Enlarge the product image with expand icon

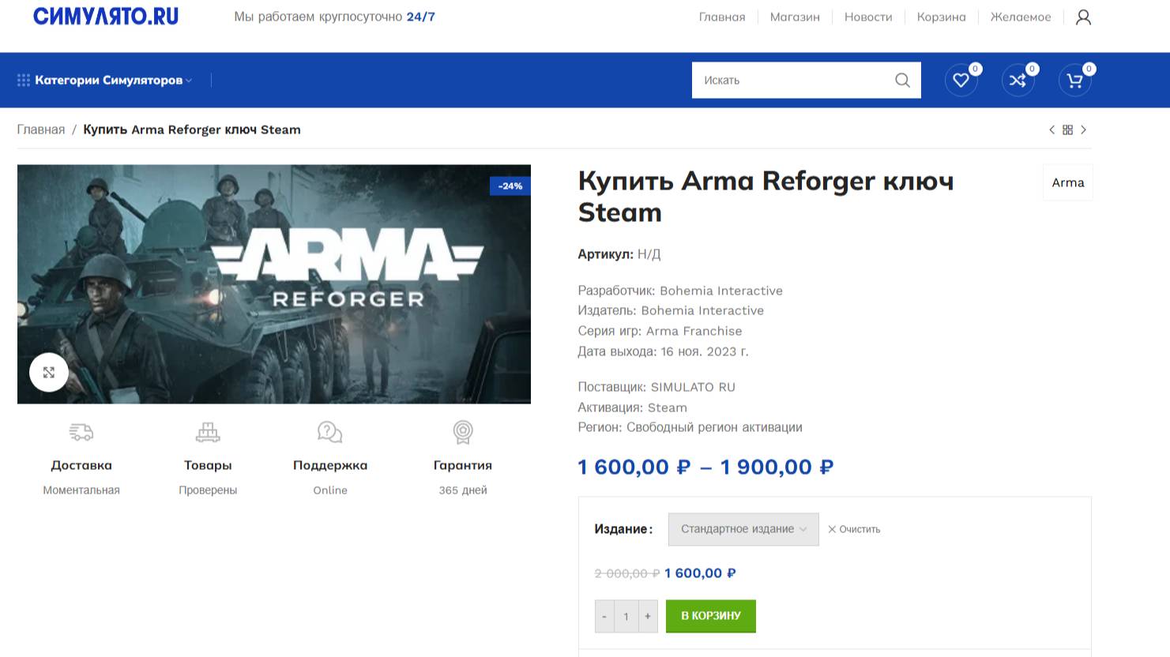click(49, 372)
